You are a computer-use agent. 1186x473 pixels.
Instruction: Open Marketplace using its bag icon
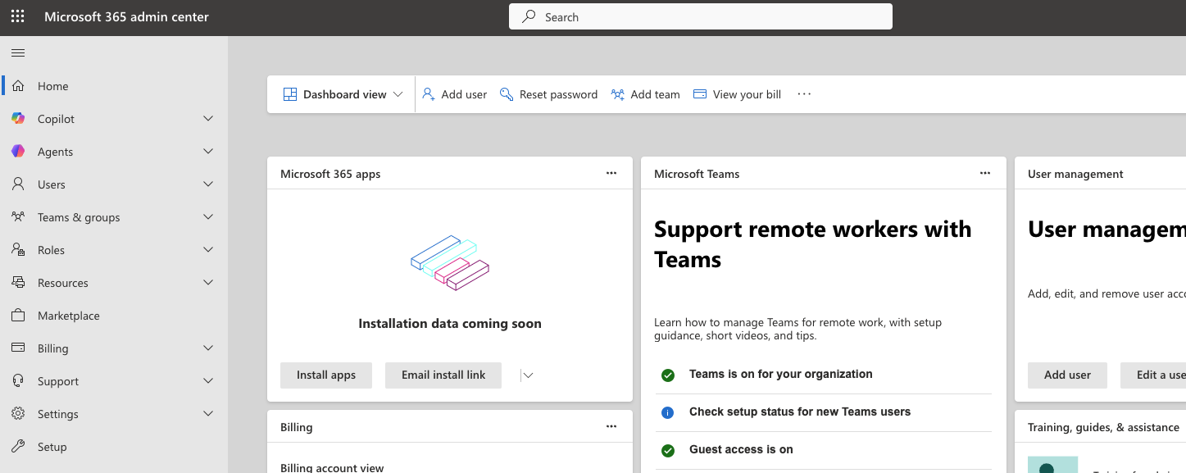[x=17, y=315]
